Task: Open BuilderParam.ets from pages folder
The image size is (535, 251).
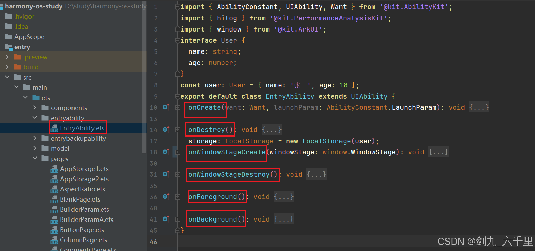Action: (x=84, y=209)
